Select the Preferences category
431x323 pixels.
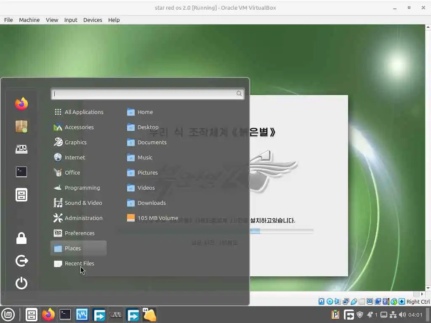pyautogui.click(x=79, y=233)
